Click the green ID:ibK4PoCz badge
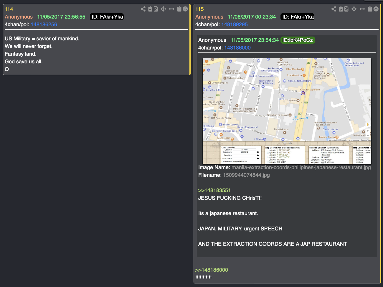The width and height of the screenshot is (383, 287). click(298, 40)
